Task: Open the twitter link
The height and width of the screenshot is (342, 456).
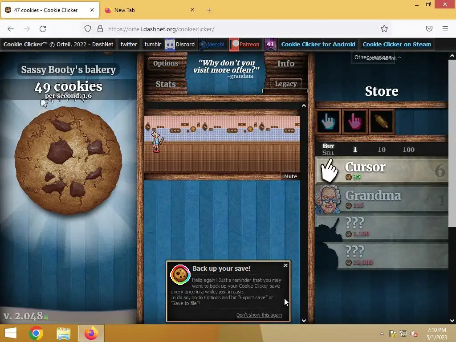Action: click(x=129, y=44)
